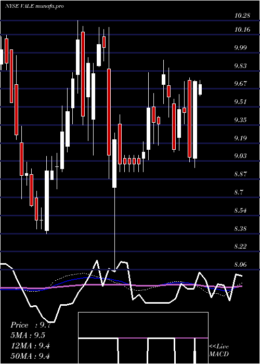
Task: Select the 8.7 price axis label
Action: (239, 192)
